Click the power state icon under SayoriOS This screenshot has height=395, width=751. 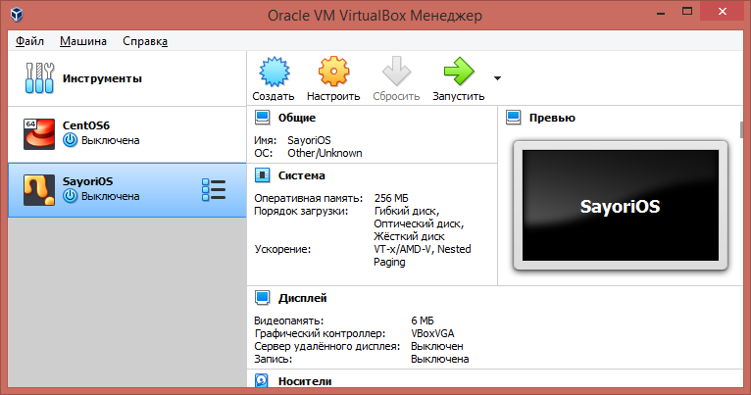click(x=70, y=196)
